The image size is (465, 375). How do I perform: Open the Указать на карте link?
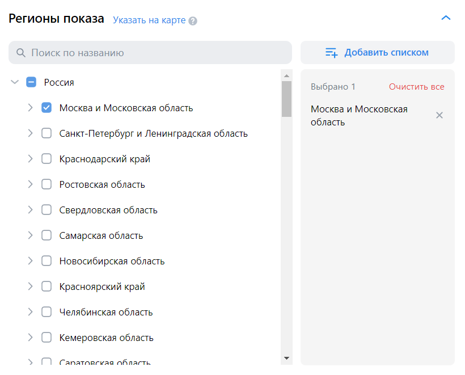149,20
